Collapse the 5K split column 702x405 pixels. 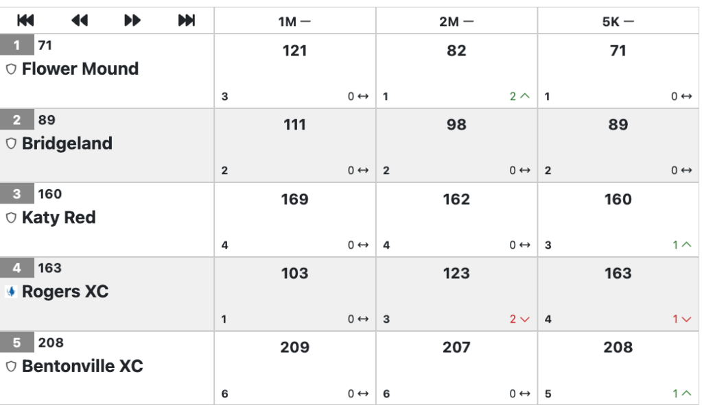coord(629,21)
